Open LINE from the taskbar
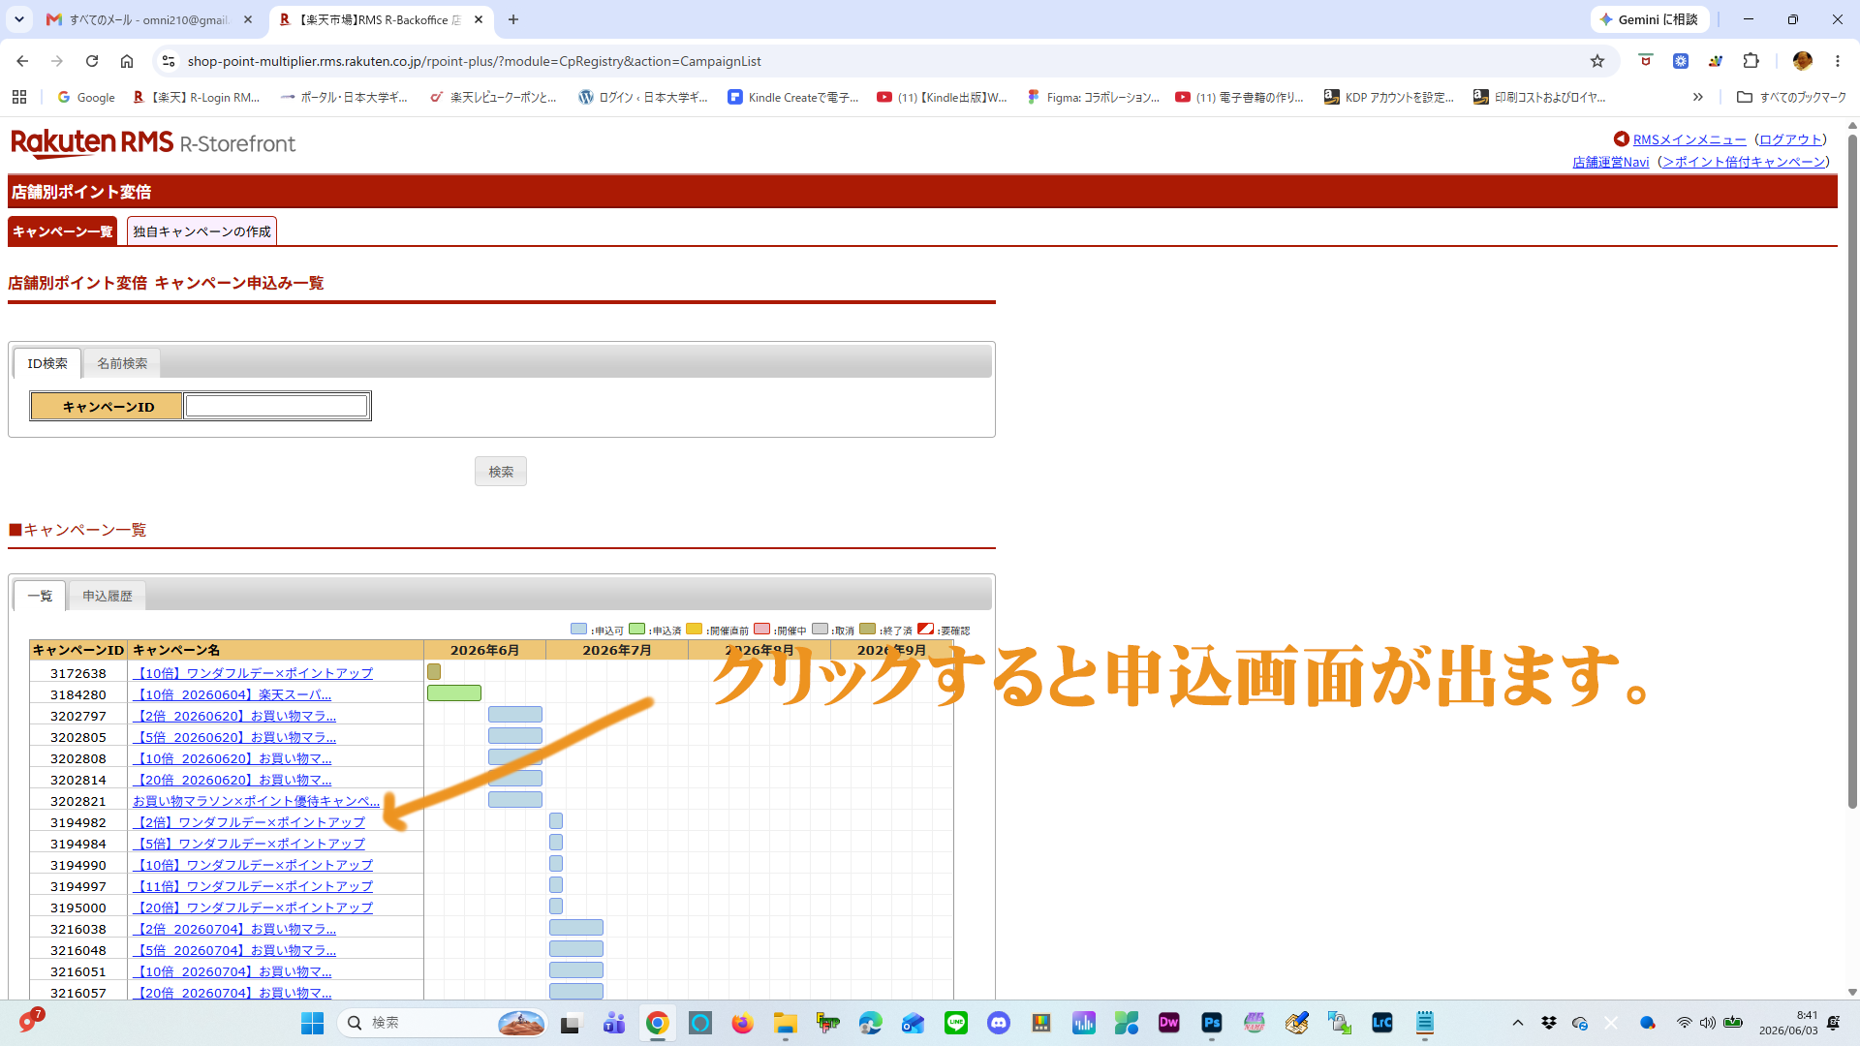 tap(956, 1023)
